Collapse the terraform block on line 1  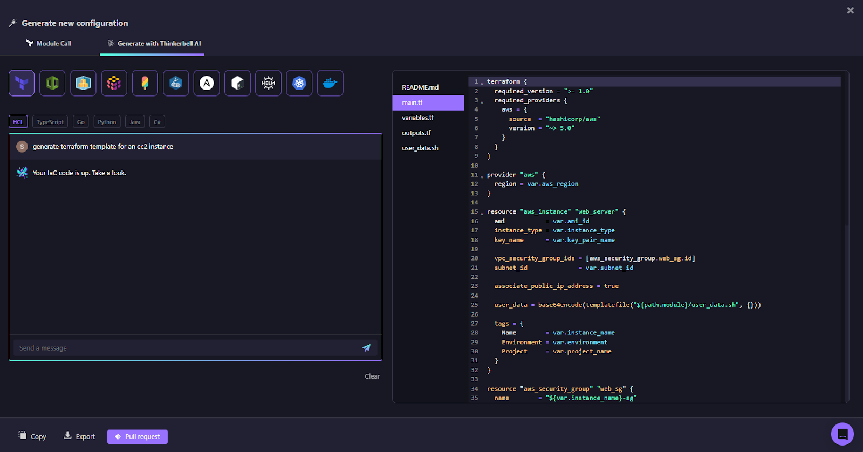[482, 83]
